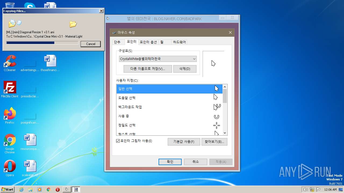This screenshot has height=193, width=344.
Task: Click the background working cursor icon
Action: [217, 107]
